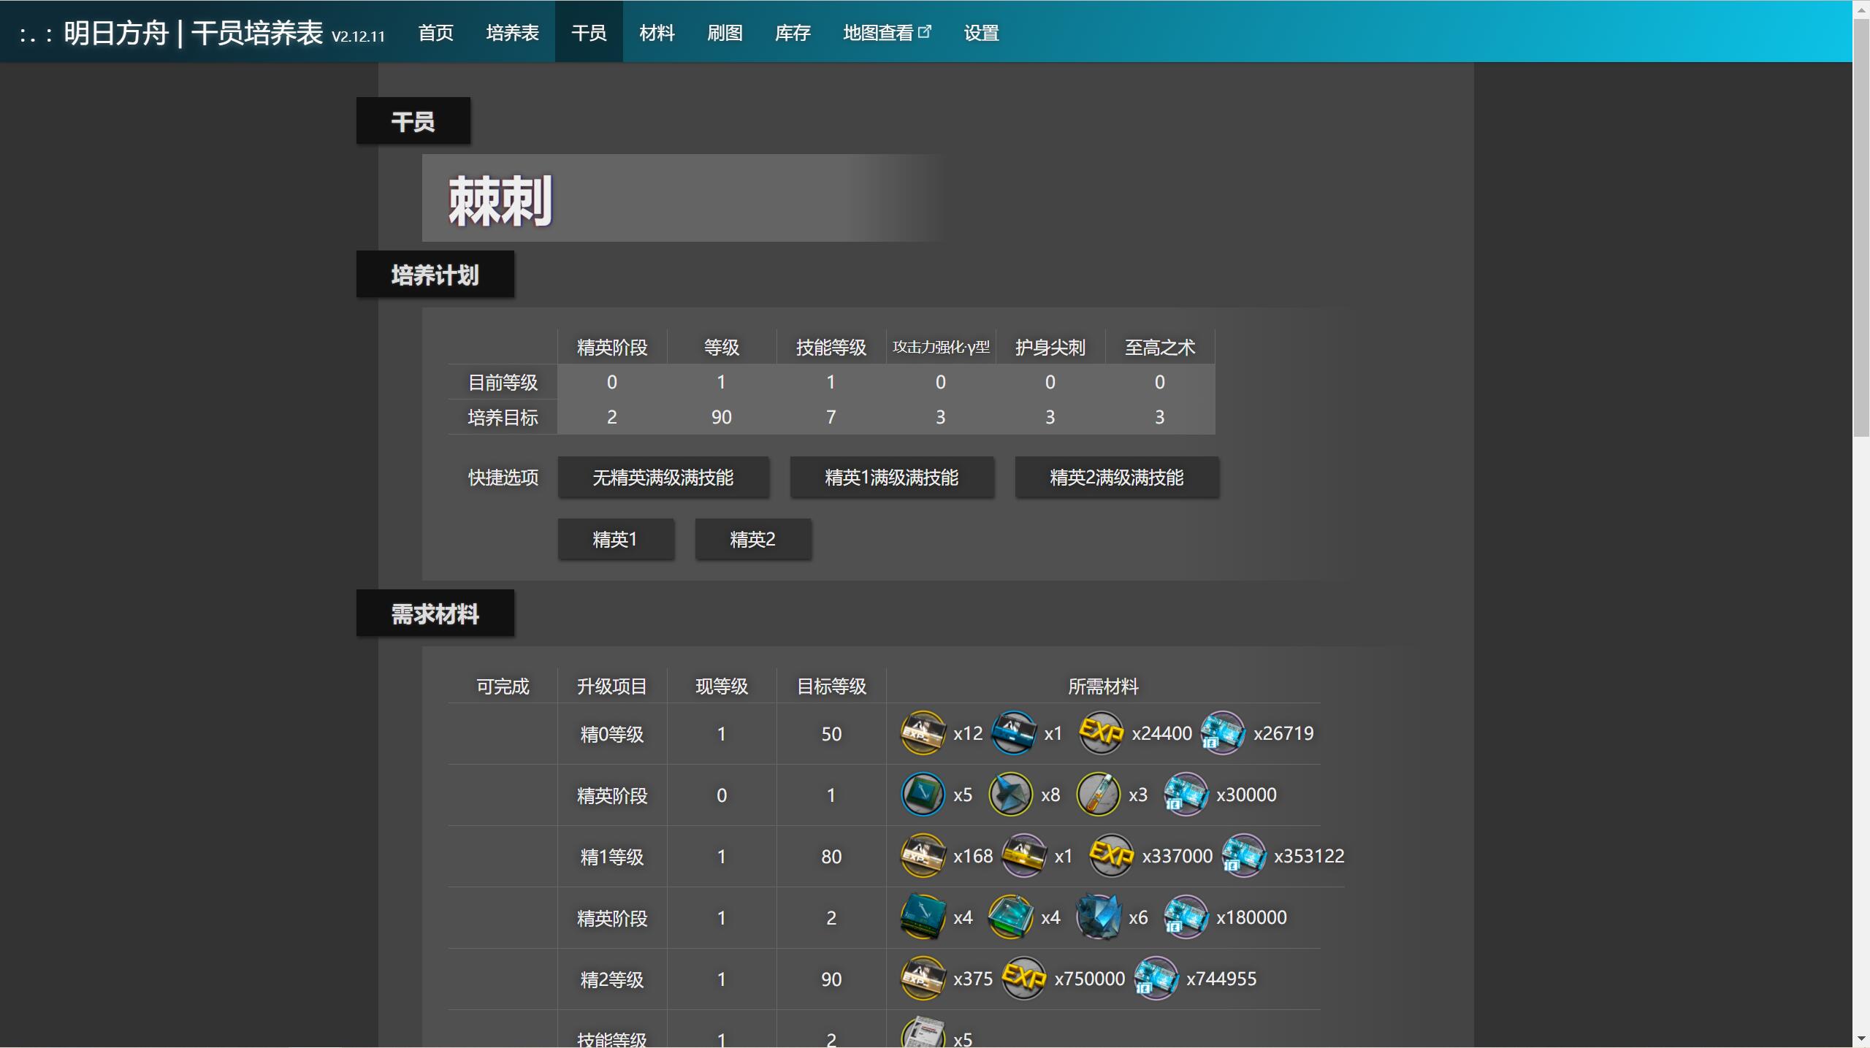Screen dimensions: 1870x1048
Task: Click the LMD icon x180000
Action: click(x=1186, y=917)
